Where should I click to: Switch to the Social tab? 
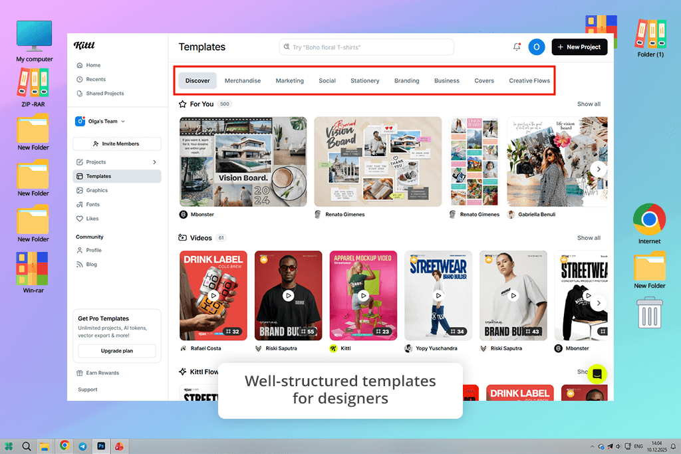click(327, 80)
